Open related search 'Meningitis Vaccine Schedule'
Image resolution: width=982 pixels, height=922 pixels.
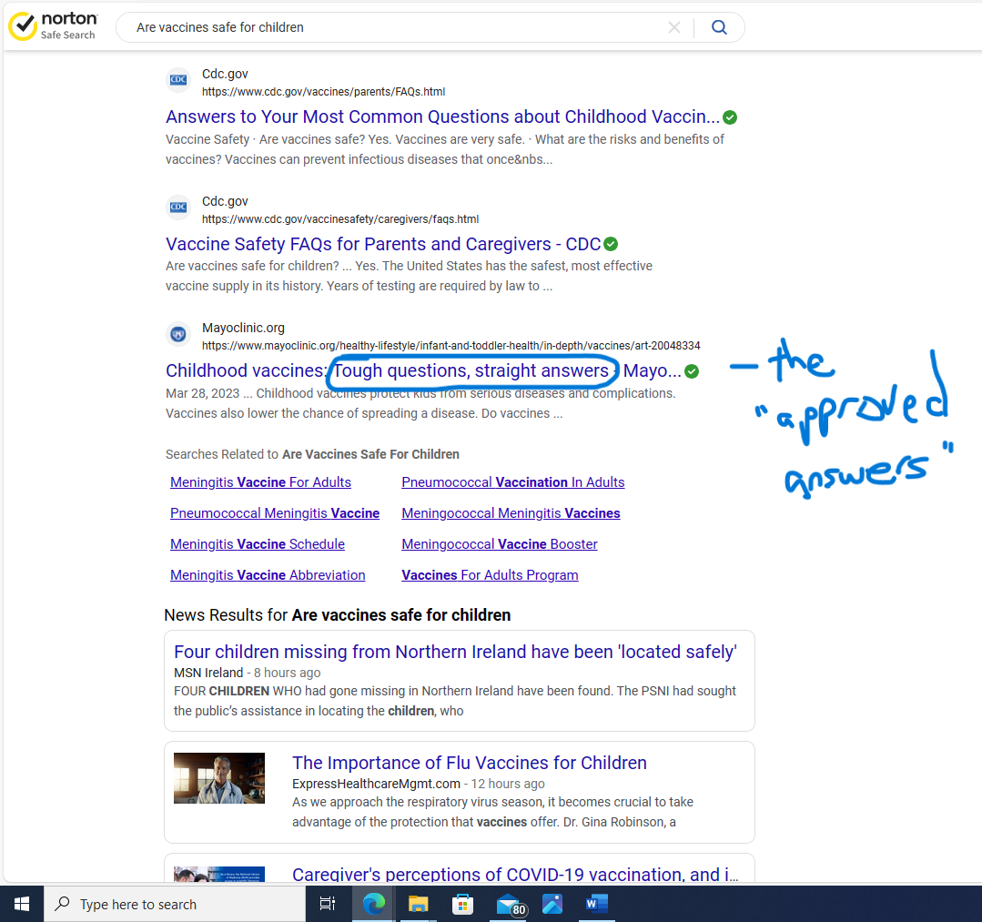[258, 544]
